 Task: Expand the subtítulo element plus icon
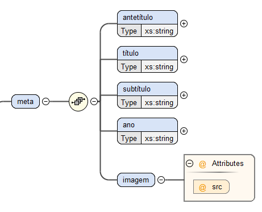pos(184,95)
